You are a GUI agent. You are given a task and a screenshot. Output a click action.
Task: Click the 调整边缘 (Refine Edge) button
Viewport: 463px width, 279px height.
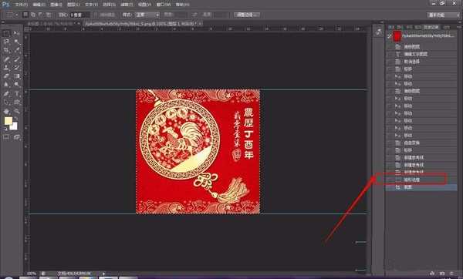click(x=247, y=15)
